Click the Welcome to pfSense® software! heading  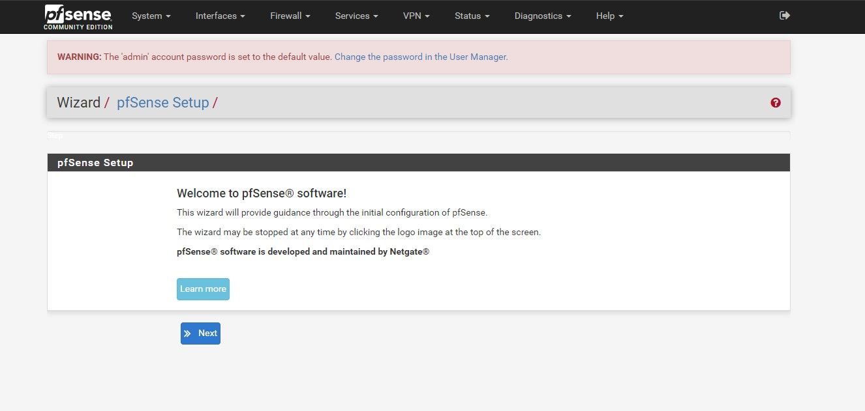click(x=262, y=193)
